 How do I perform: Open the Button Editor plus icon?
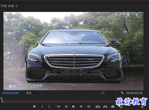pos(142,107)
